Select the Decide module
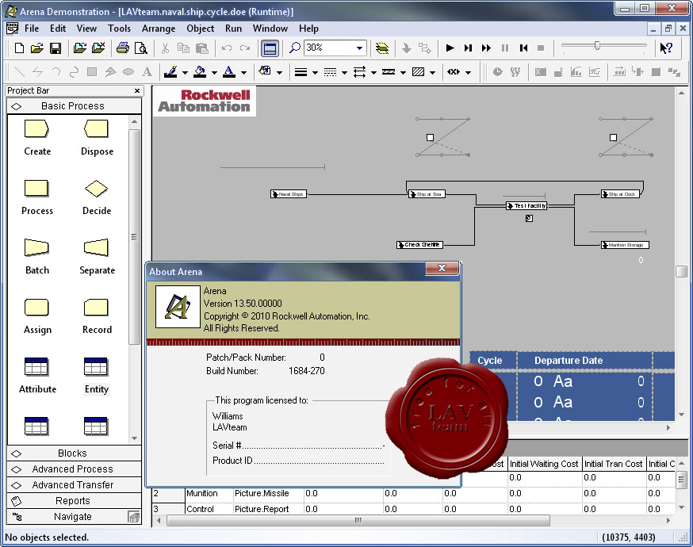Screen dimensions: 693x547 tap(97, 197)
